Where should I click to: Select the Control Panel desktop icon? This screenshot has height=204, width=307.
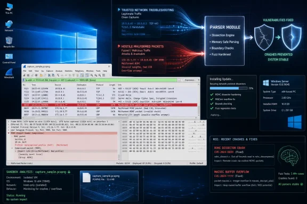[x=9, y=58]
